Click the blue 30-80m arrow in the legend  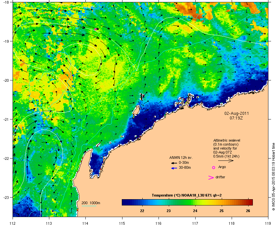174,168
